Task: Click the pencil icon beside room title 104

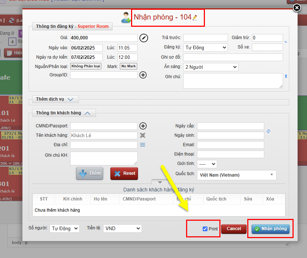Action: pos(195,17)
